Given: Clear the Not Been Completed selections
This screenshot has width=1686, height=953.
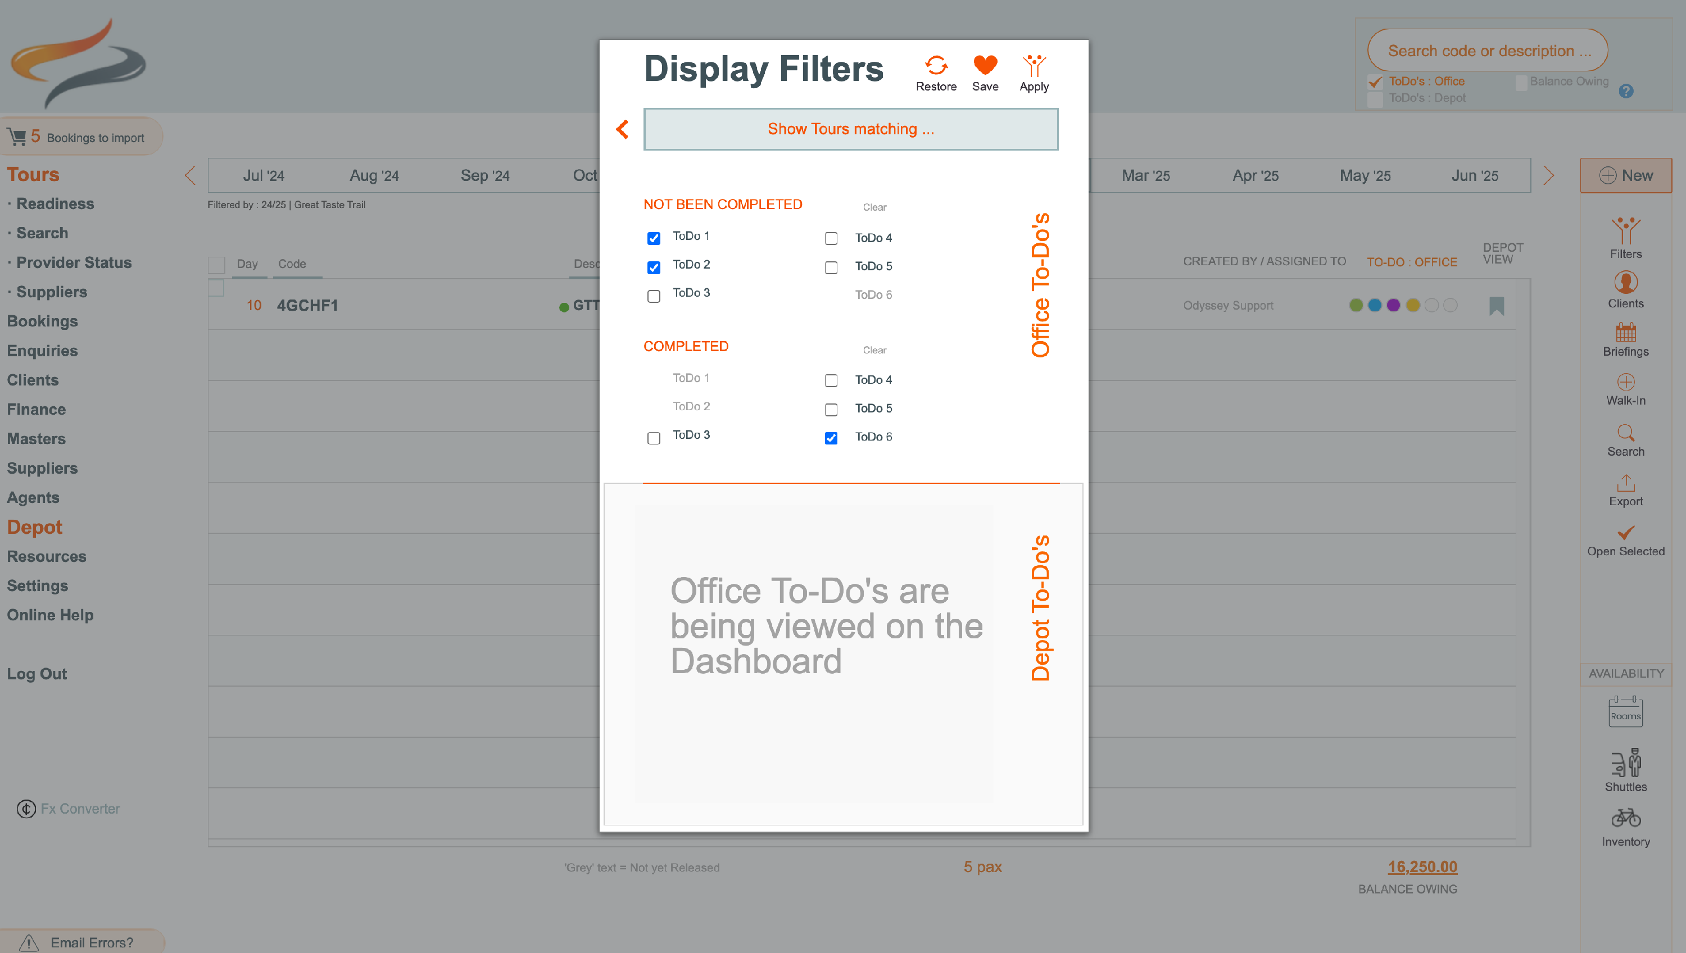Looking at the screenshot, I should pyautogui.click(x=874, y=207).
